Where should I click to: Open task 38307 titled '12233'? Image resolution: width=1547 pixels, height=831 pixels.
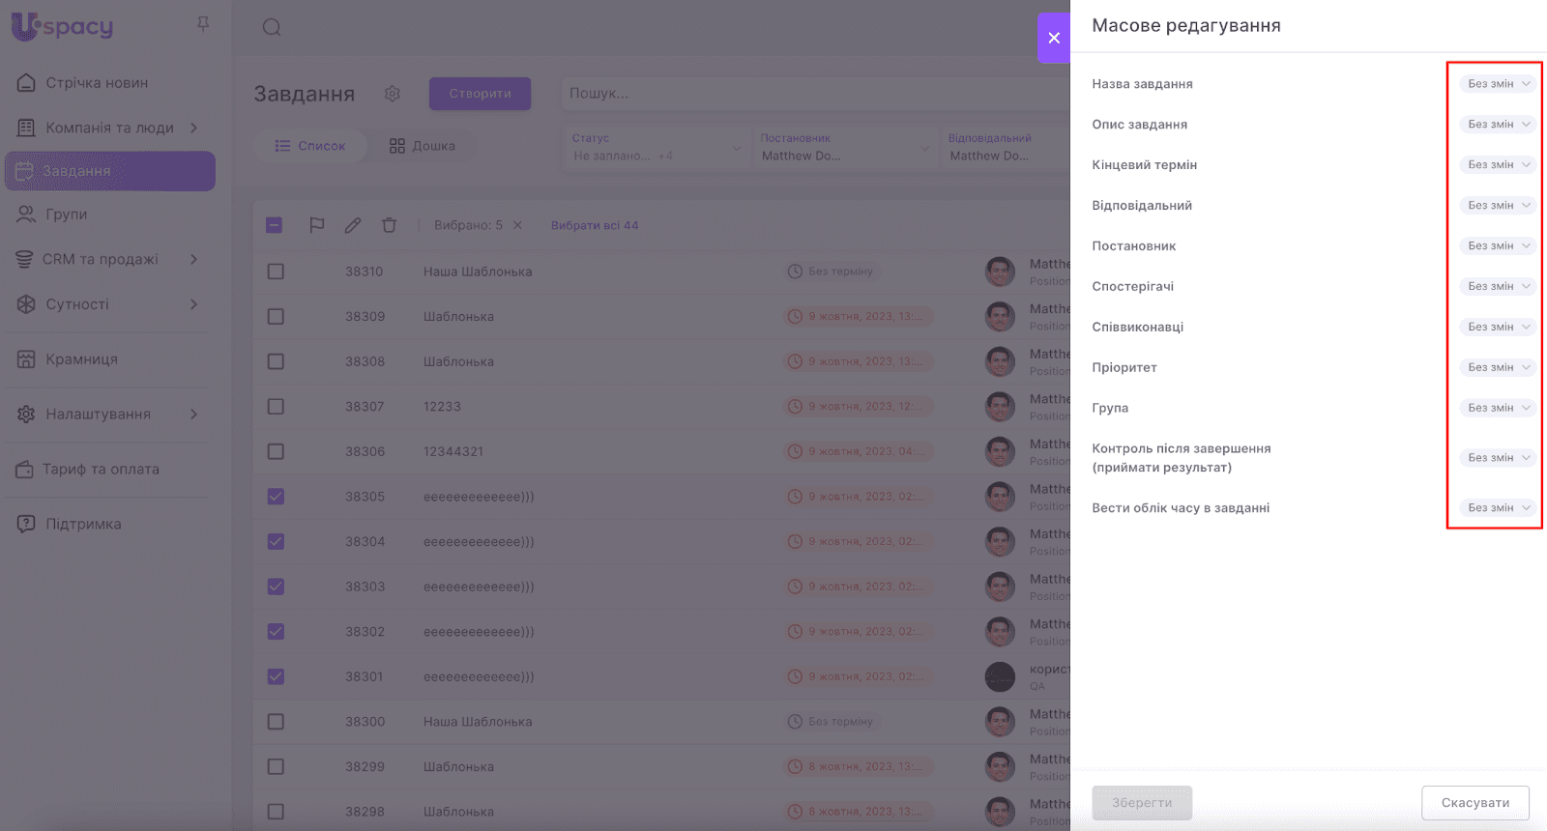coord(442,407)
